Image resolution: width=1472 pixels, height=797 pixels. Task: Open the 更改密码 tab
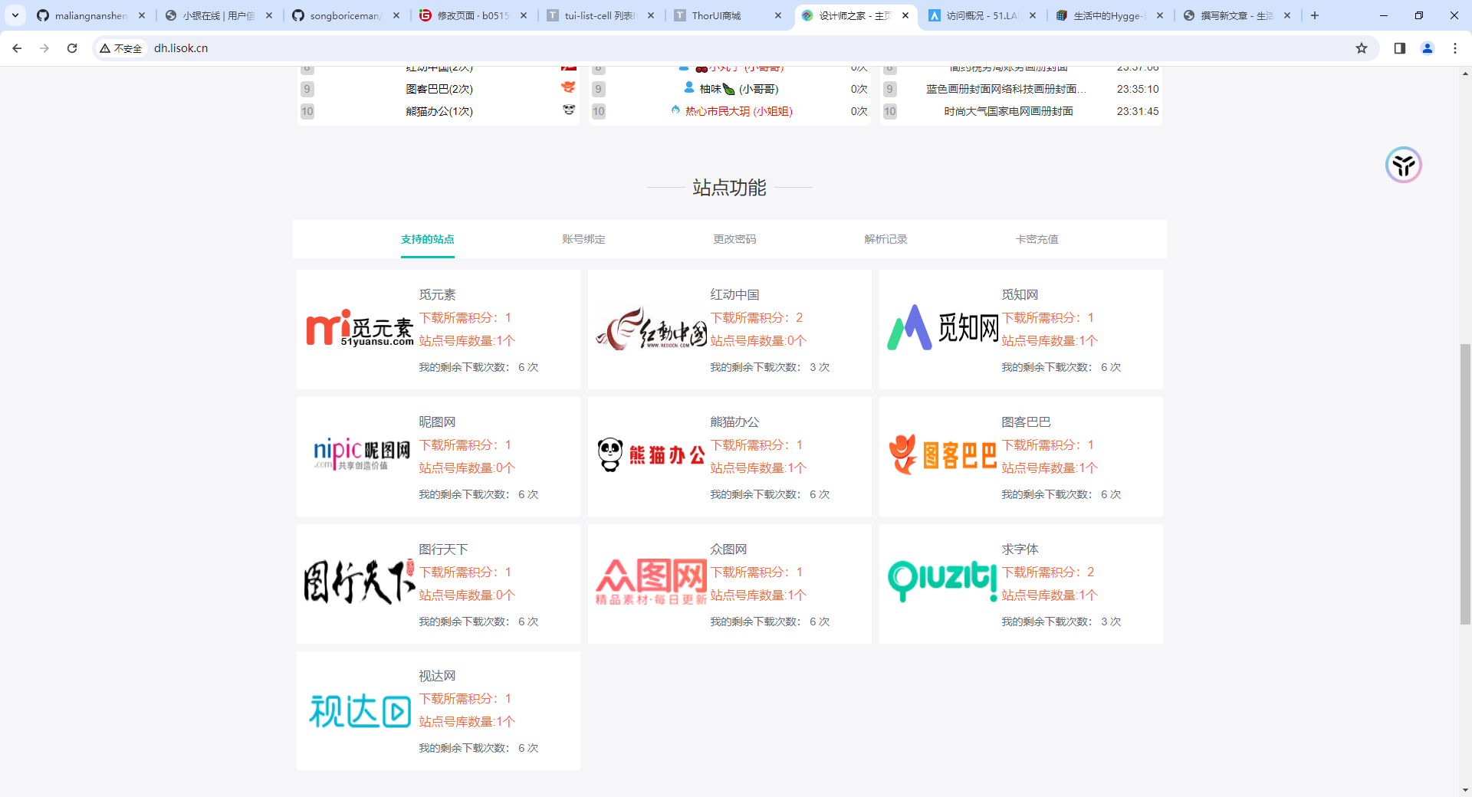(734, 239)
